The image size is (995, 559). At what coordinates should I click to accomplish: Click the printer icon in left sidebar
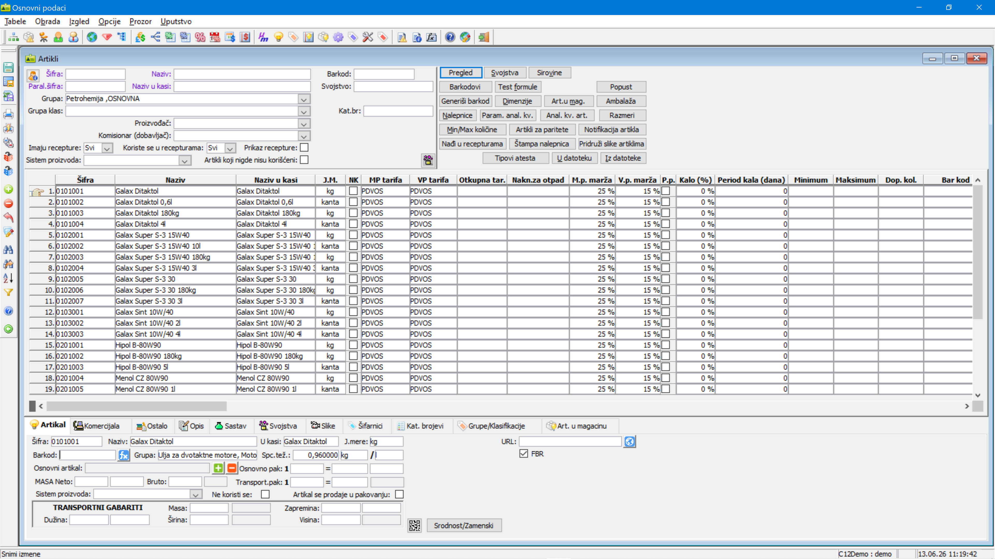pos(9,114)
